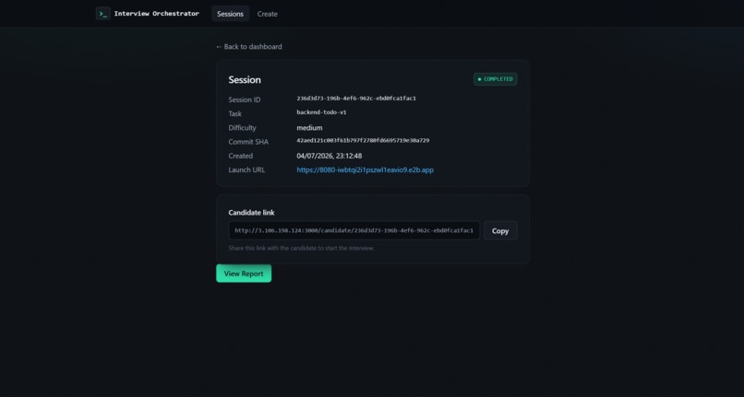The height and width of the screenshot is (397, 744).
Task: Select the Session ID value 236d3d73-196b…
Action: click(x=356, y=99)
